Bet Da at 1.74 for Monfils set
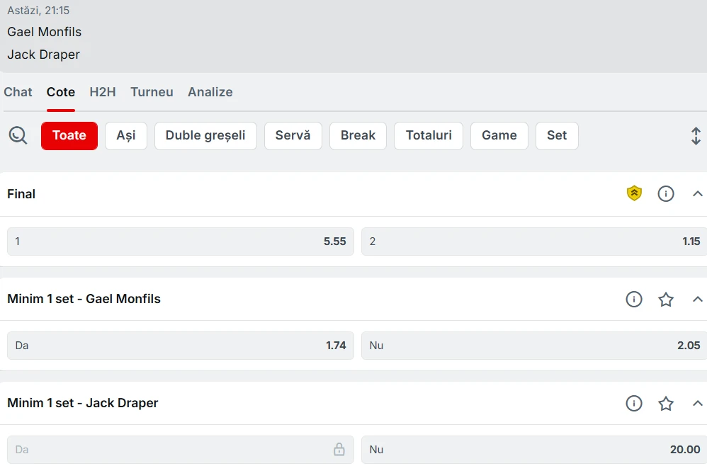The image size is (707, 466). pos(181,346)
